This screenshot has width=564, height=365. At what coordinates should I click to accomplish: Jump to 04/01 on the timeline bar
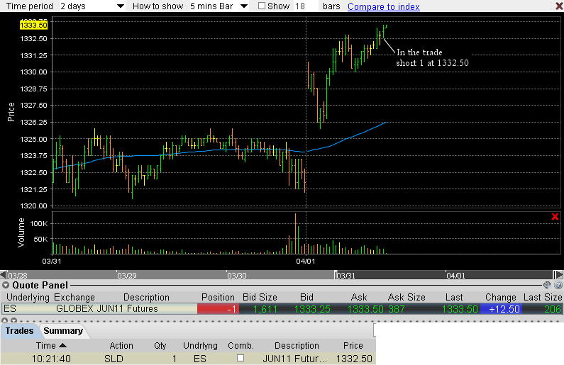pos(455,276)
